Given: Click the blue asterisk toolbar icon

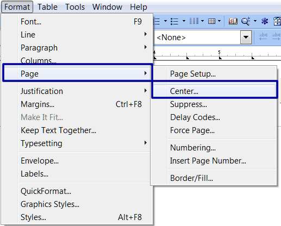Looking at the screenshot, I should [x=265, y=21].
